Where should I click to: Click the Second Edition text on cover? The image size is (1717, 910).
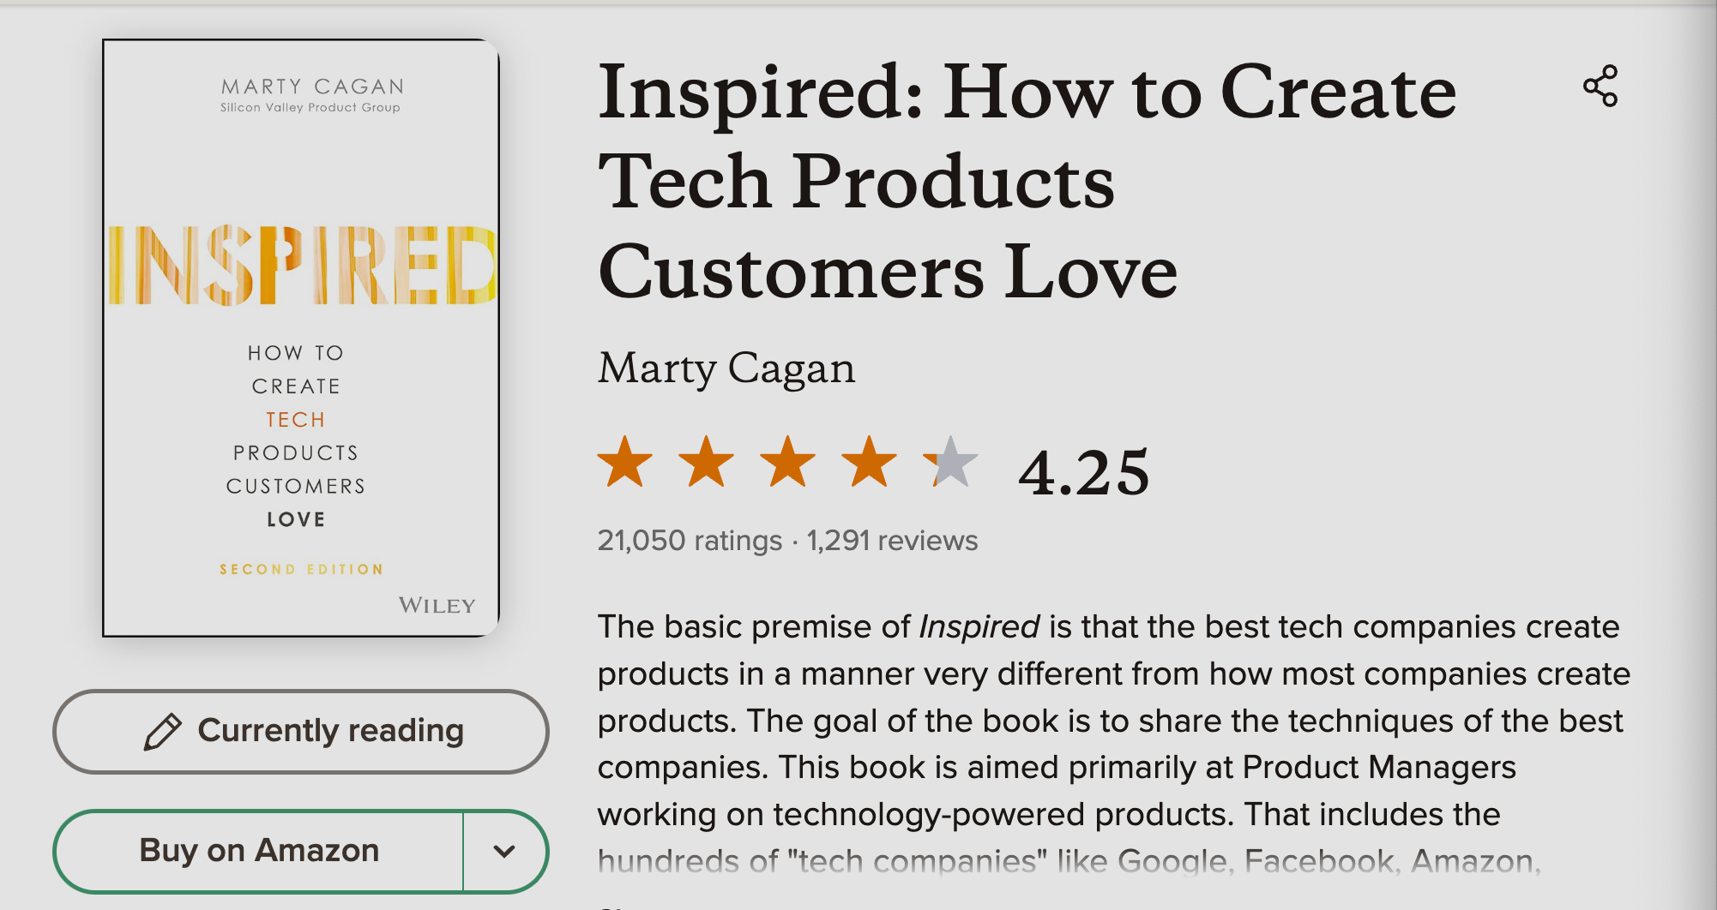[301, 569]
